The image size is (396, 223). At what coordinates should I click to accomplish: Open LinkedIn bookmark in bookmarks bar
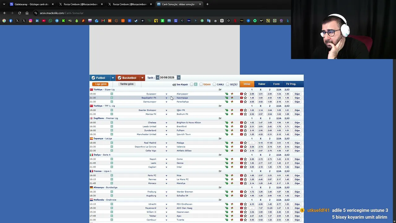click(37, 21)
